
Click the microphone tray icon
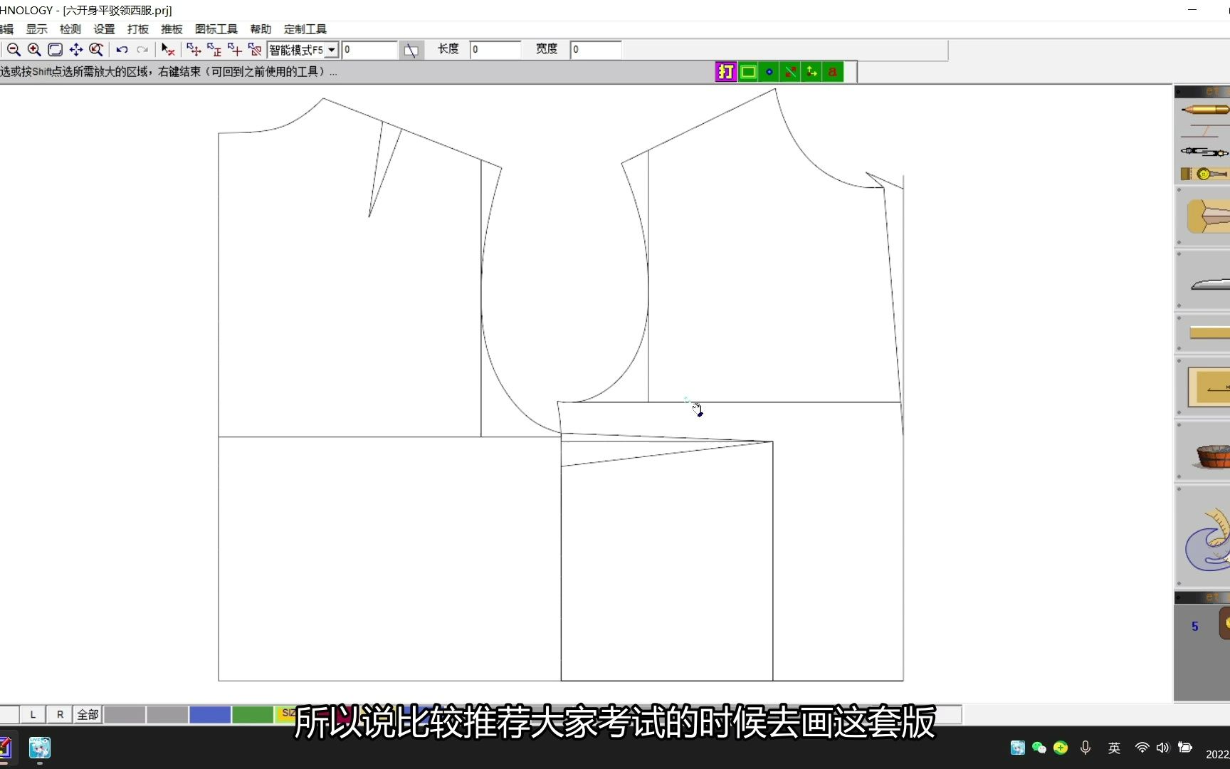(x=1086, y=748)
